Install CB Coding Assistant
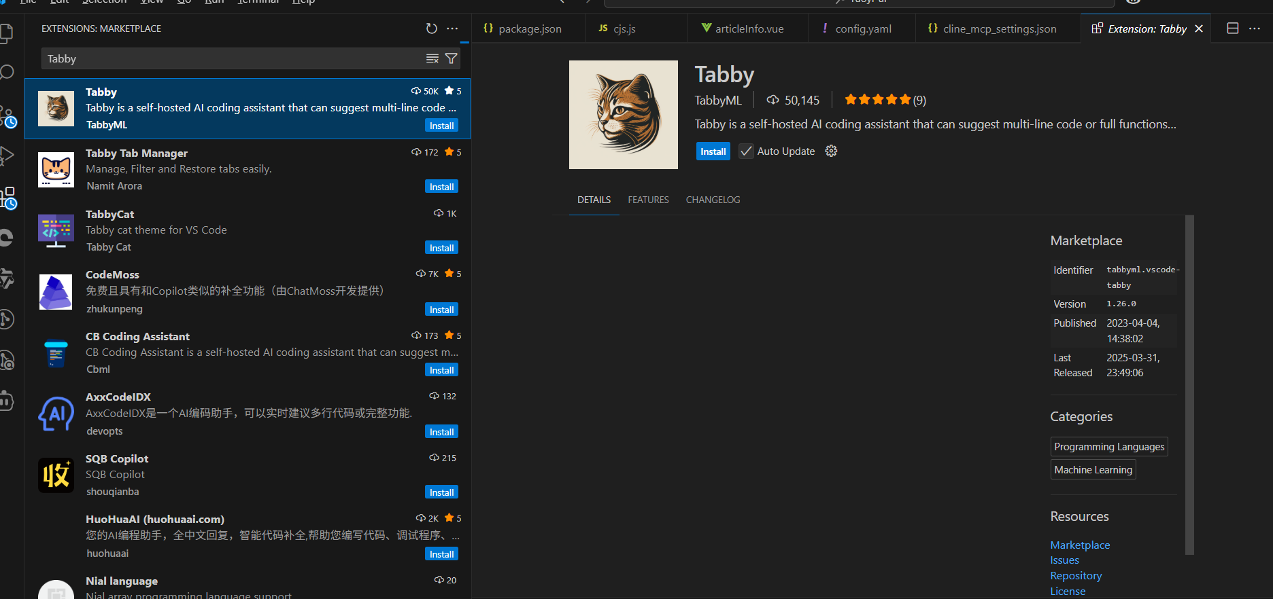 click(441, 370)
